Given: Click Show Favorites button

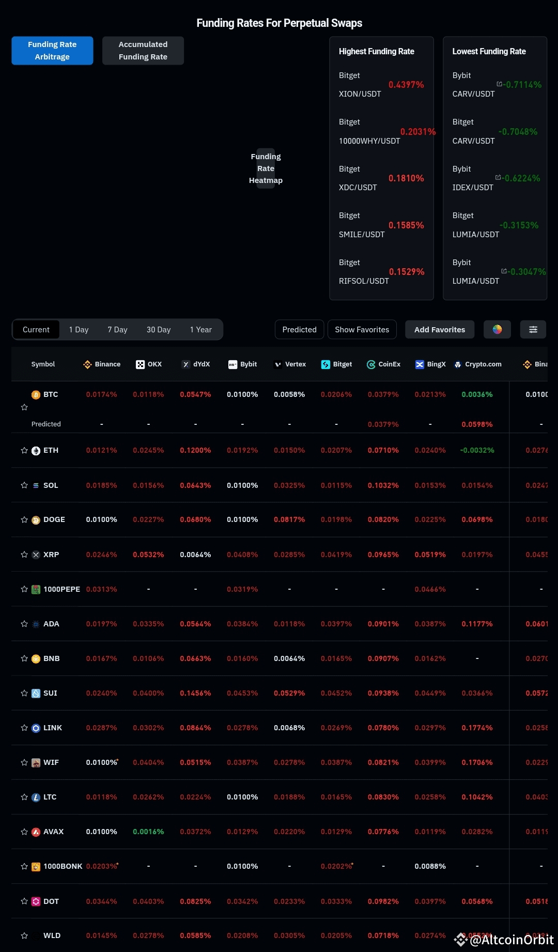Looking at the screenshot, I should click(x=362, y=329).
